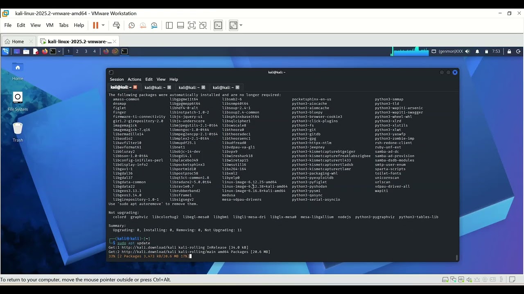Open the notifications bell in Kali panel
The width and height of the screenshot is (524, 294).
point(477,51)
